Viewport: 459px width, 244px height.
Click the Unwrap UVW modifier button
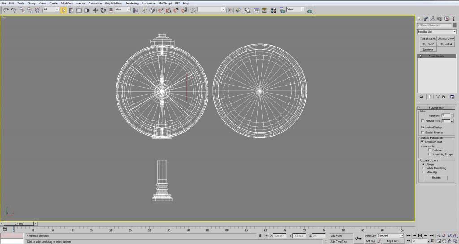[x=446, y=39]
